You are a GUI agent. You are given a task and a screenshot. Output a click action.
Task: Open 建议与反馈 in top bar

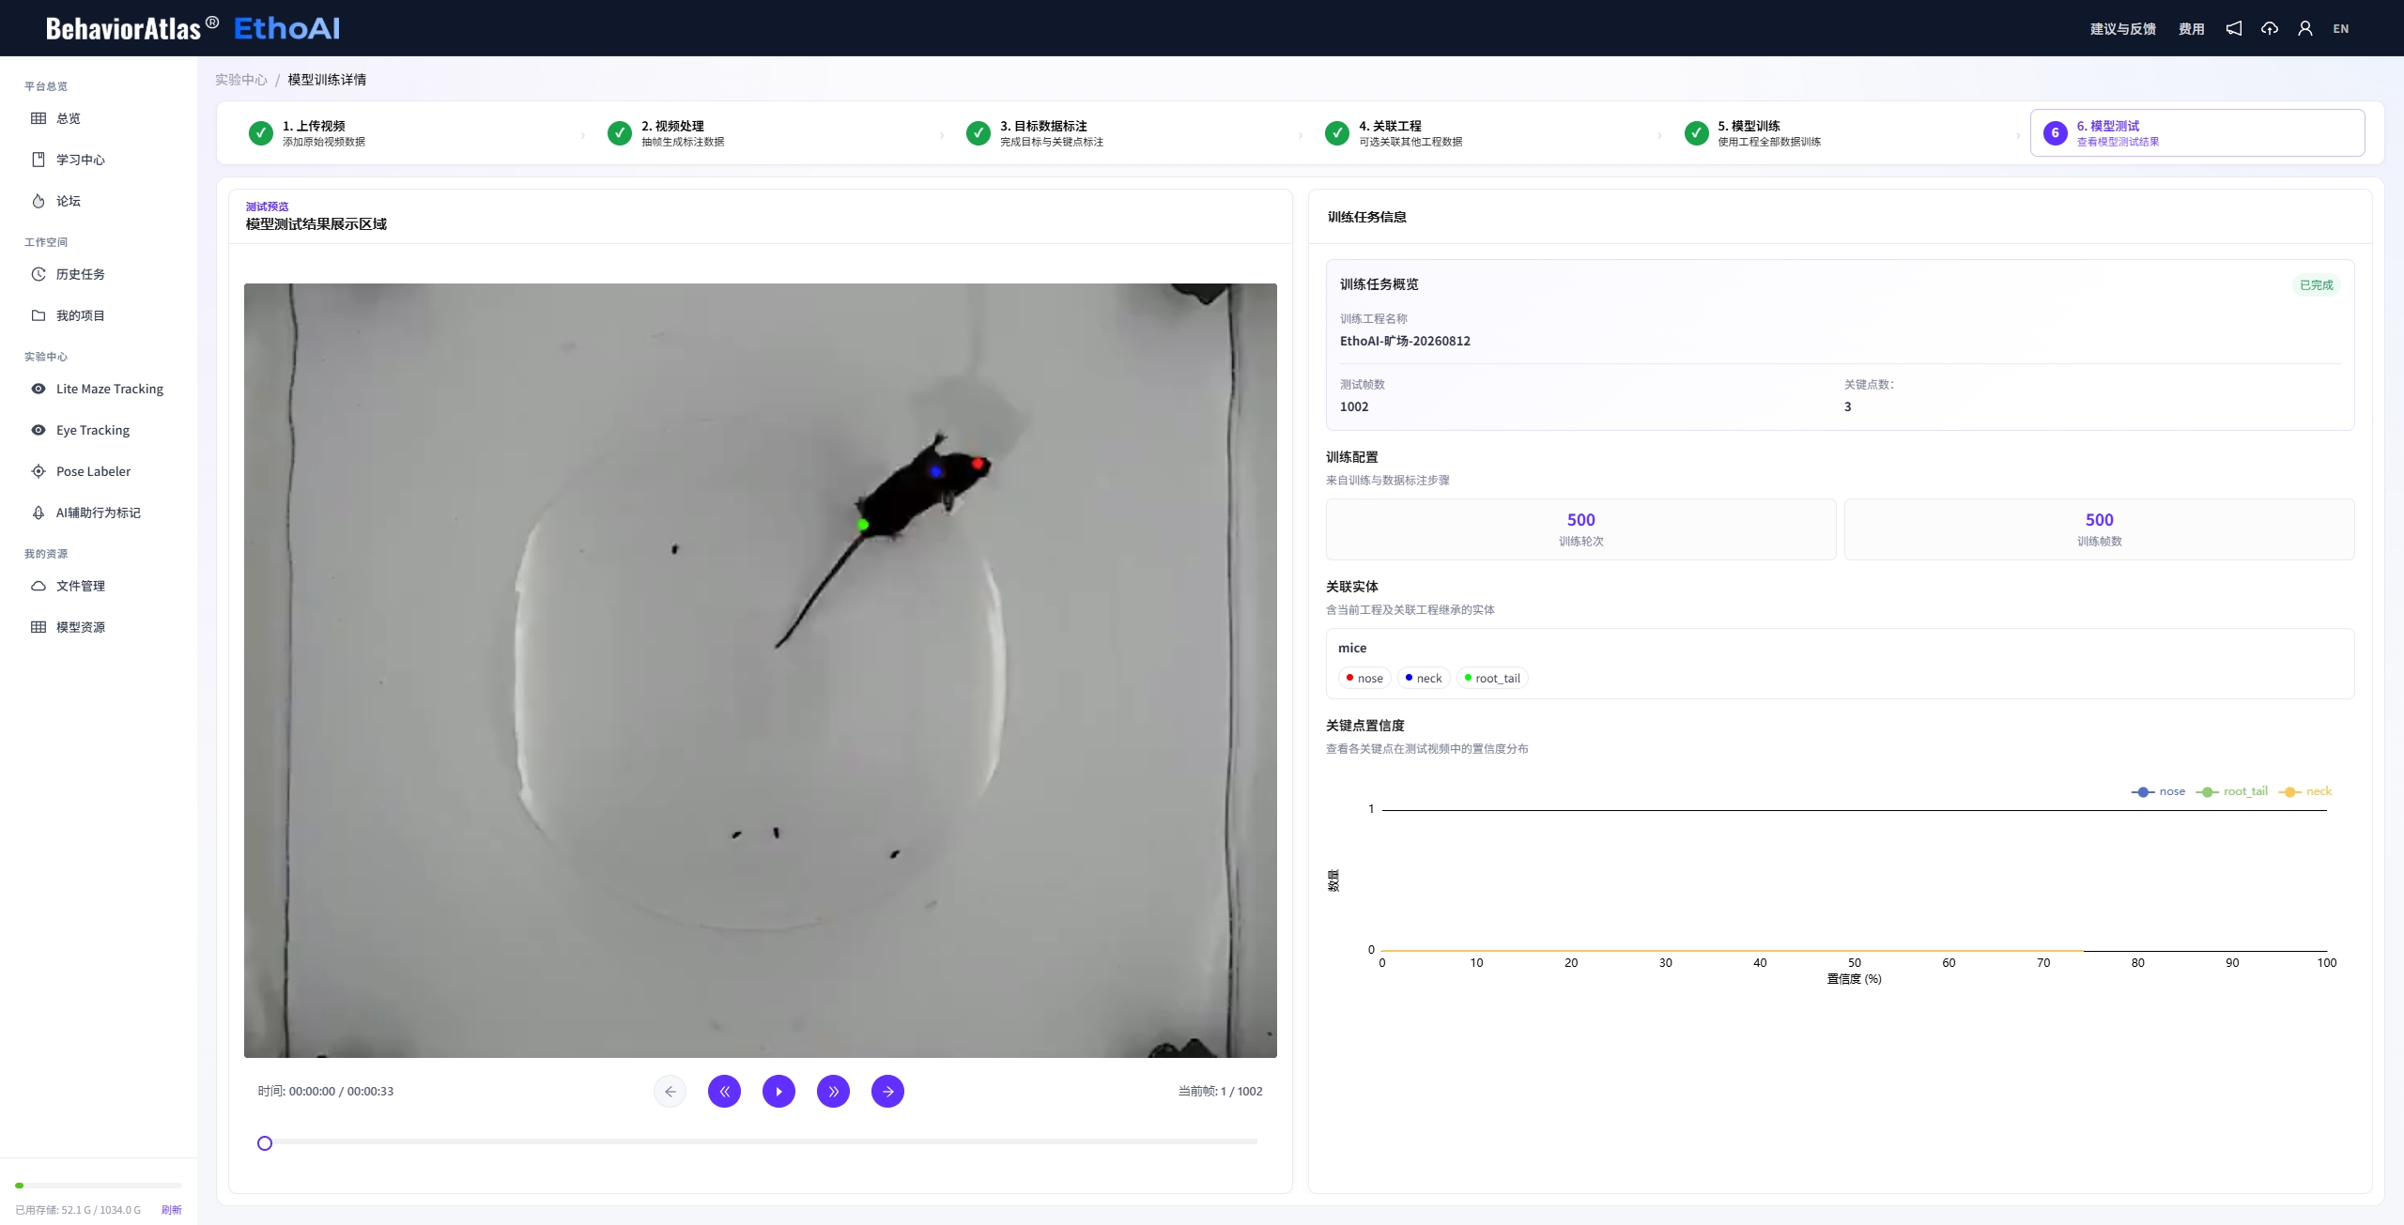[x=2122, y=28]
